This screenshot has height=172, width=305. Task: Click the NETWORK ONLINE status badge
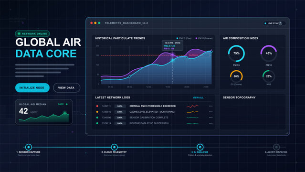click(32, 34)
